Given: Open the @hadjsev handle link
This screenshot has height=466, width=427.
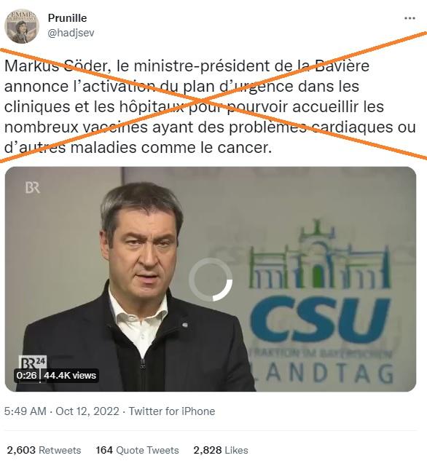Looking at the screenshot, I should pos(71,32).
